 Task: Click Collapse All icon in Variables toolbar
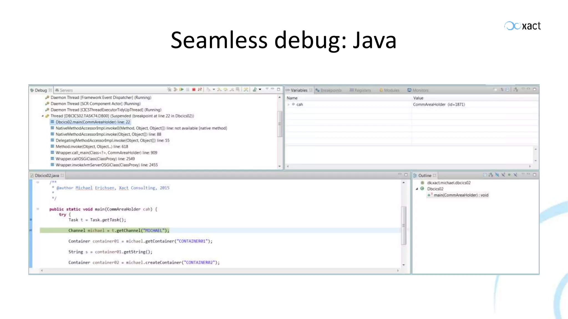(x=507, y=89)
